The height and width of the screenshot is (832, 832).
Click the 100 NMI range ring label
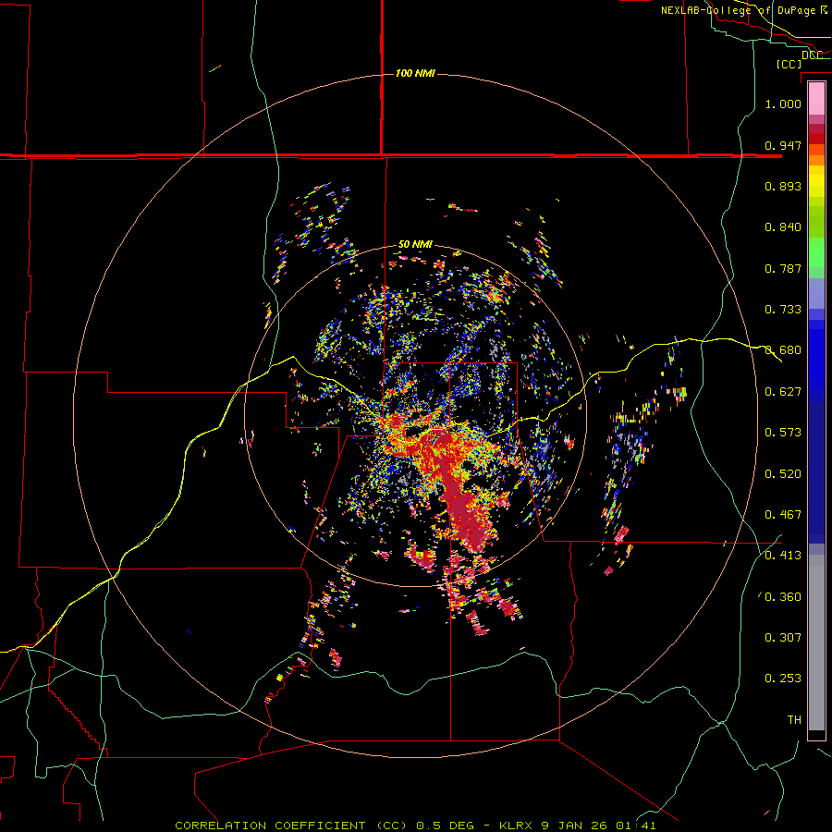coord(415,73)
